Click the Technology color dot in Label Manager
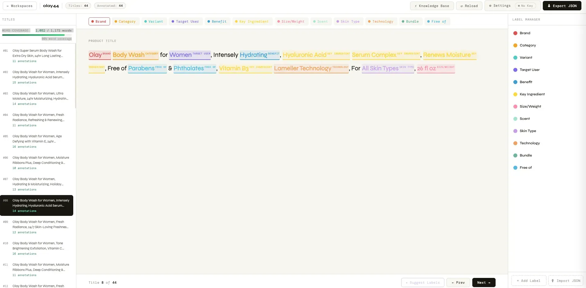Screen dimensions: 586x288 click(x=515, y=143)
